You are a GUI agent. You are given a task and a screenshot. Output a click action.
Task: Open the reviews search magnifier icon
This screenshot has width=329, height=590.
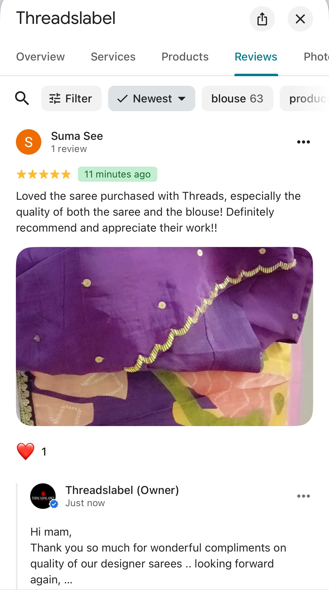click(22, 98)
